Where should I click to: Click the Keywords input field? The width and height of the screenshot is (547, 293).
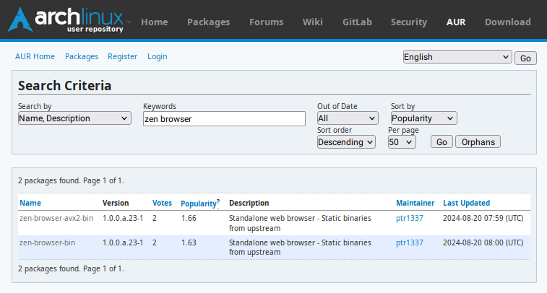click(224, 119)
